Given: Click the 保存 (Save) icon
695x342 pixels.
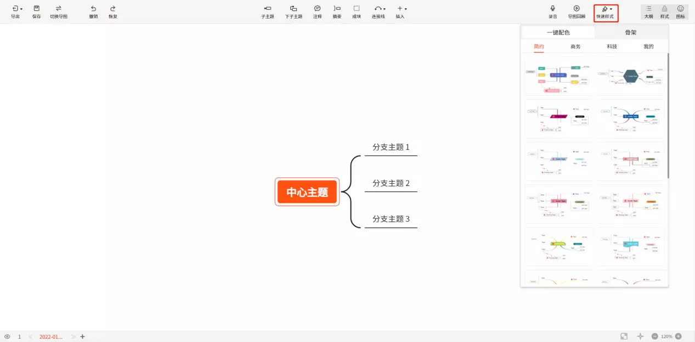Looking at the screenshot, I should [x=36, y=9].
